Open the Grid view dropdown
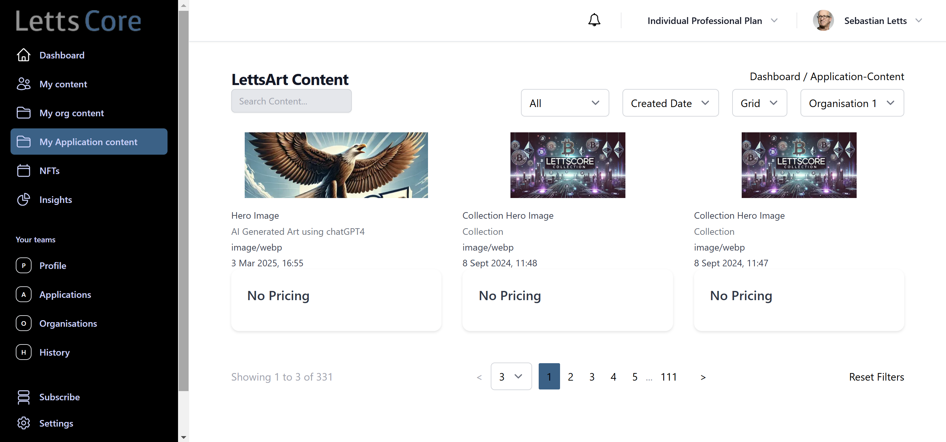The height and width of the screenshot is (442, 946). (x=759, y=103)
